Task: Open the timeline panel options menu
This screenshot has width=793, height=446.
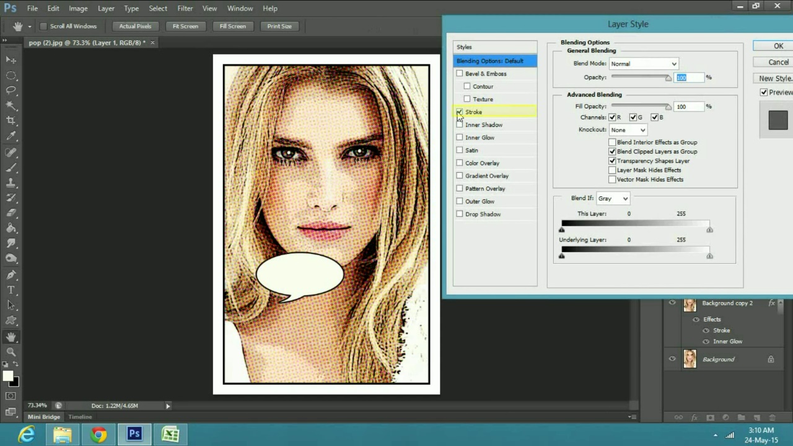Action: (632, 417)
